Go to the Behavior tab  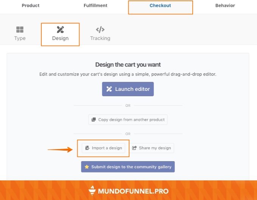pos(225,6)
